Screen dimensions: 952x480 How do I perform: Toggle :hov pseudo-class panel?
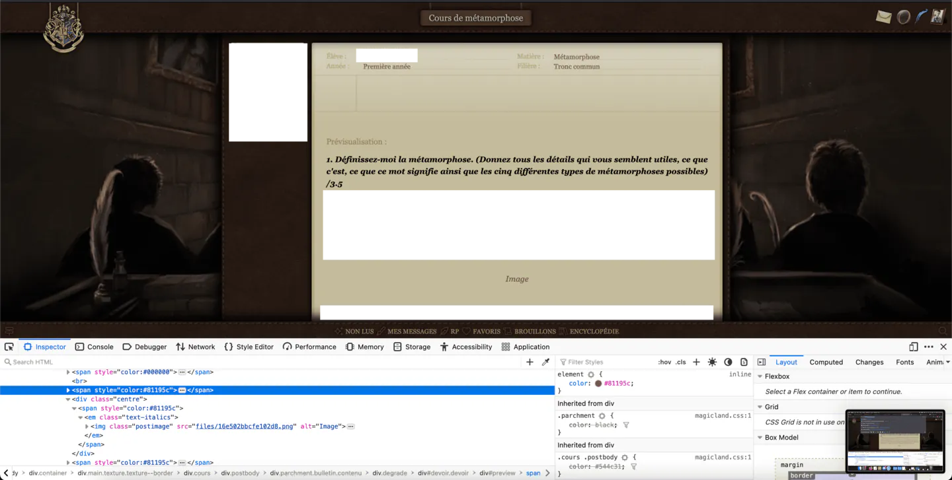point(664,362)
